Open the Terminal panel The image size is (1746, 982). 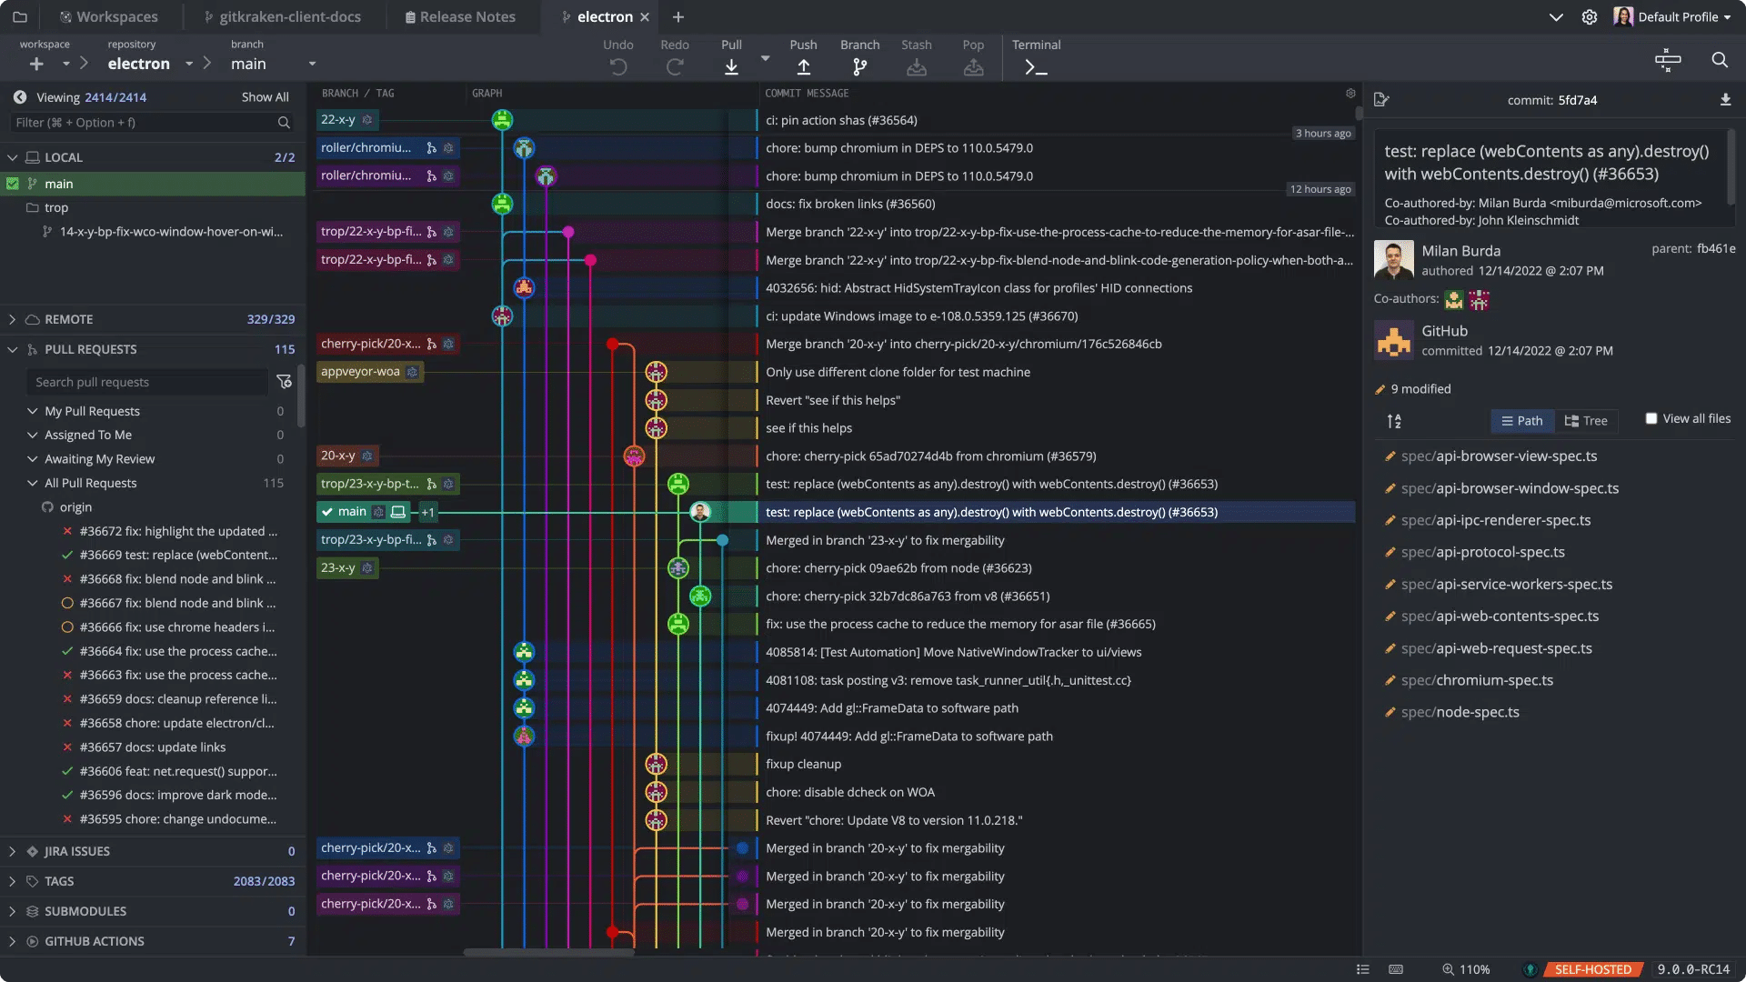click(x=1035, y=66)
